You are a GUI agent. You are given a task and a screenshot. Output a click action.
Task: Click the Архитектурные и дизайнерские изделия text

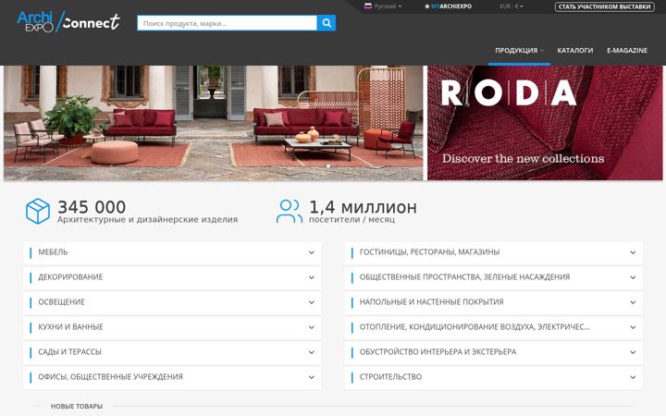point(147,220)
